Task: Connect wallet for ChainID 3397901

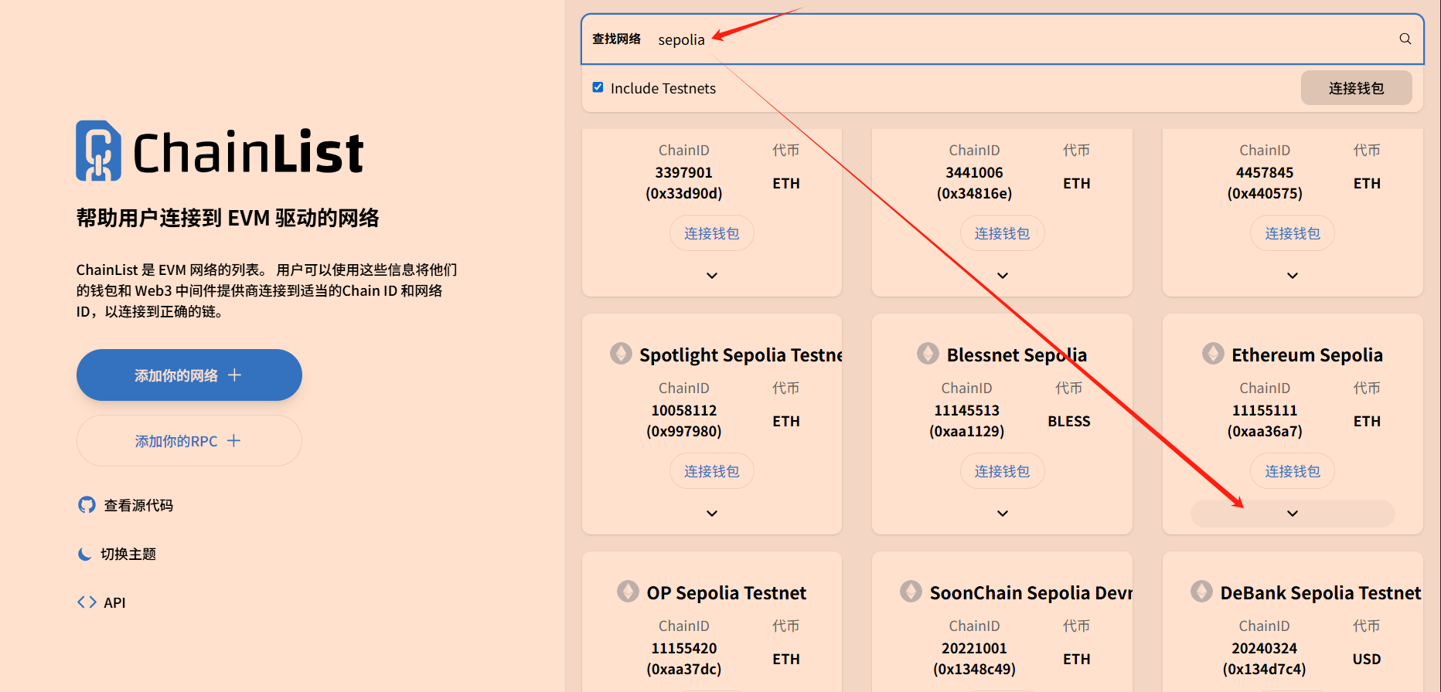Action: [712, 233]
